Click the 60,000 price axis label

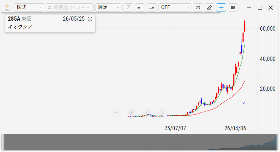coord(268,29)
